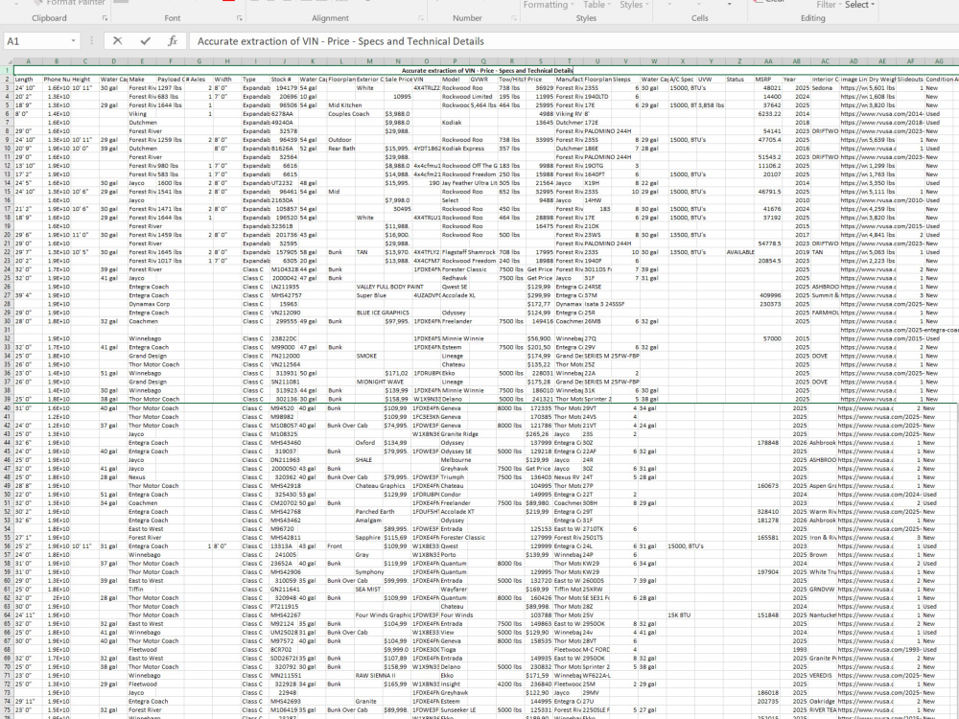959x719 pixels.
Task: Open the Find & Select dropdown
Action: click(860, 5)
